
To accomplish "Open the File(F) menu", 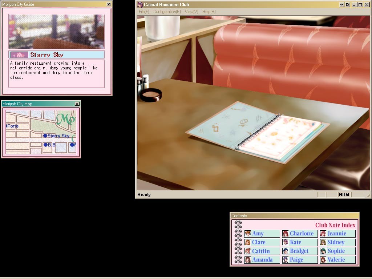I will click(x=144, y=12).
